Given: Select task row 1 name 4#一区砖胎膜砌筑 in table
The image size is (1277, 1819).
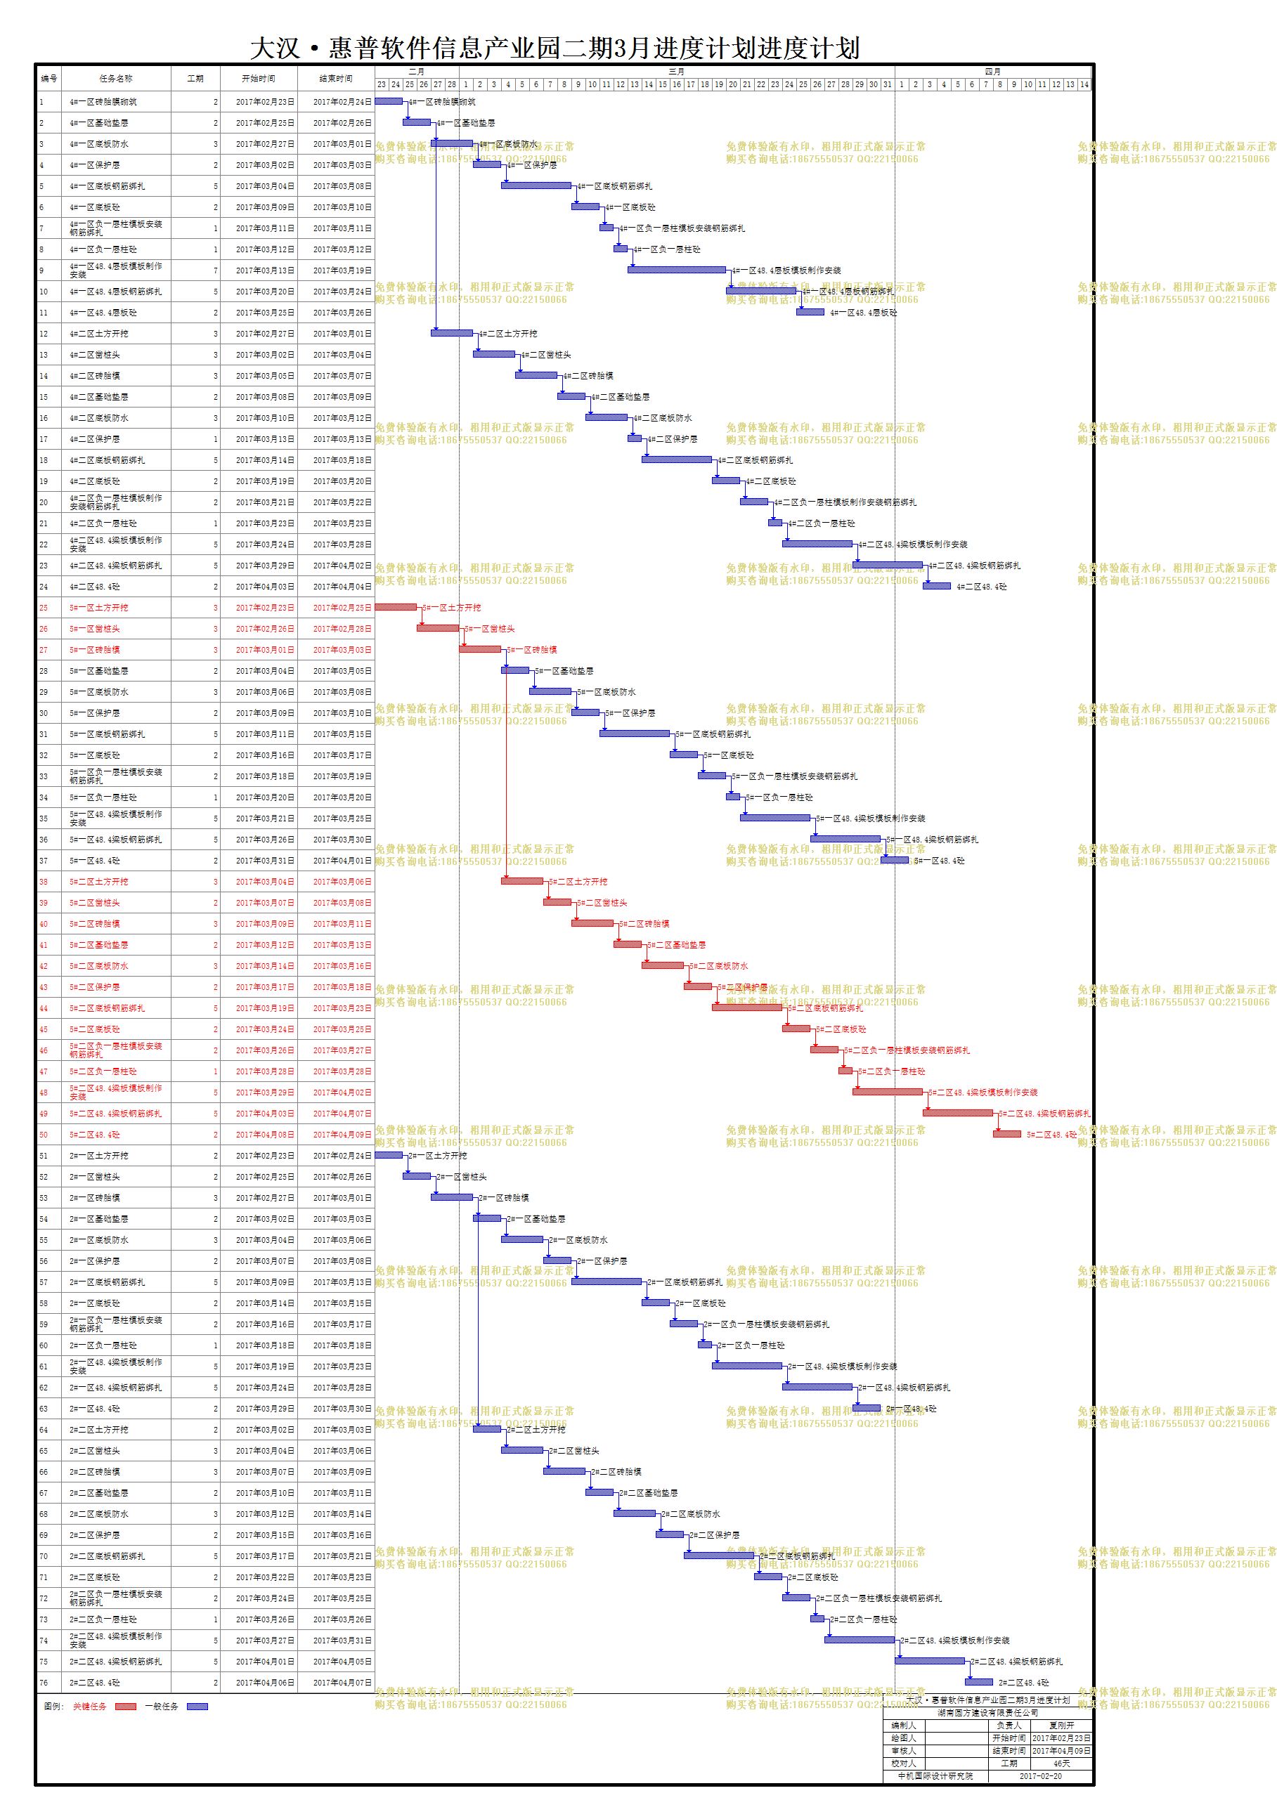Looking at the screenshot, I should point(103,102).
